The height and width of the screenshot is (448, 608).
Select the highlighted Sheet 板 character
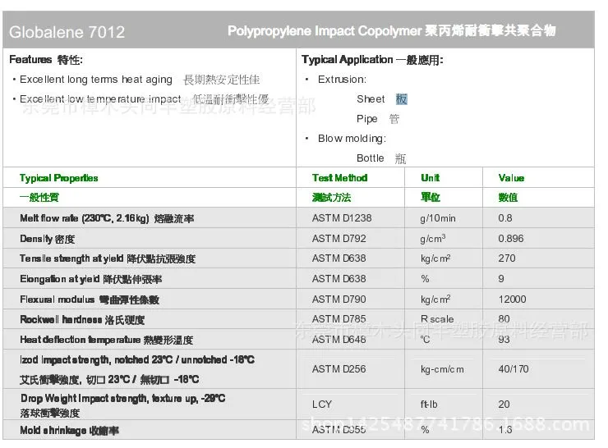click(x=401, y=99)
